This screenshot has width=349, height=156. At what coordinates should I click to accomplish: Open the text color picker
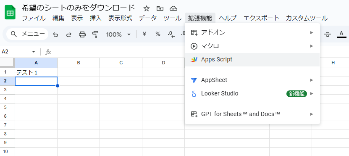coord(341,34)
